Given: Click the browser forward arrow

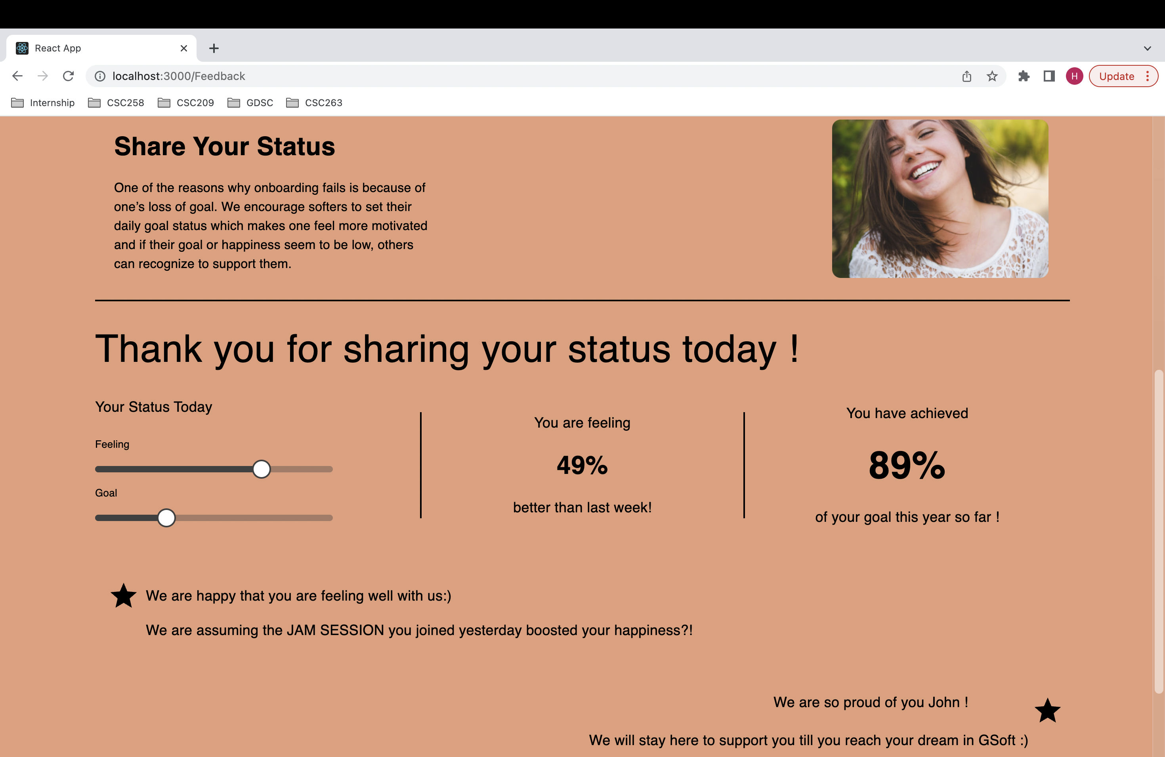Looking at the screenshot, I should coord(43,76).
